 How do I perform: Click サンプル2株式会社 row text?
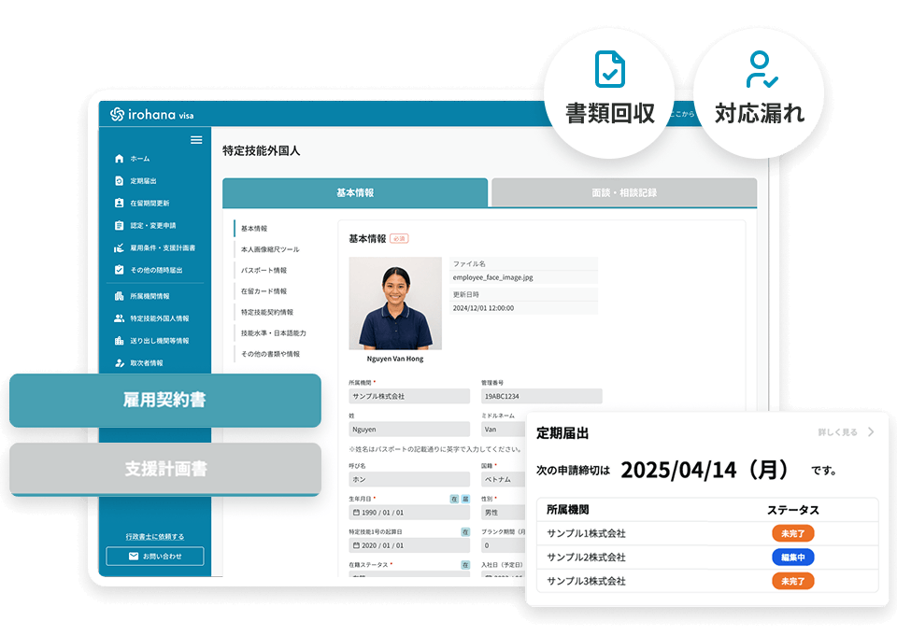586,557
